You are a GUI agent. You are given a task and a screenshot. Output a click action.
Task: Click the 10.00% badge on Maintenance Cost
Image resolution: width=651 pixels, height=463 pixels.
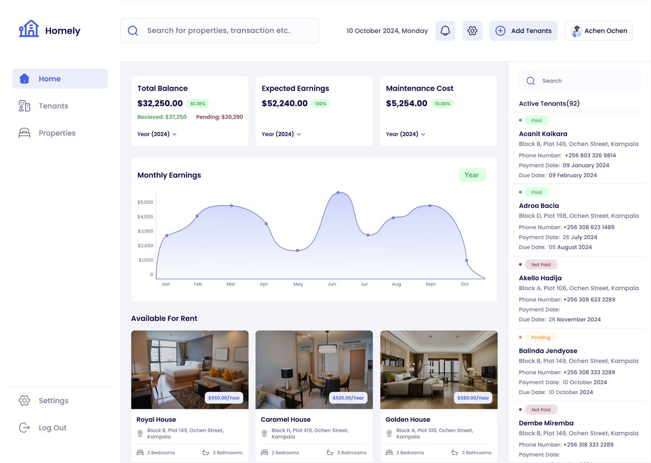(442, 103)
